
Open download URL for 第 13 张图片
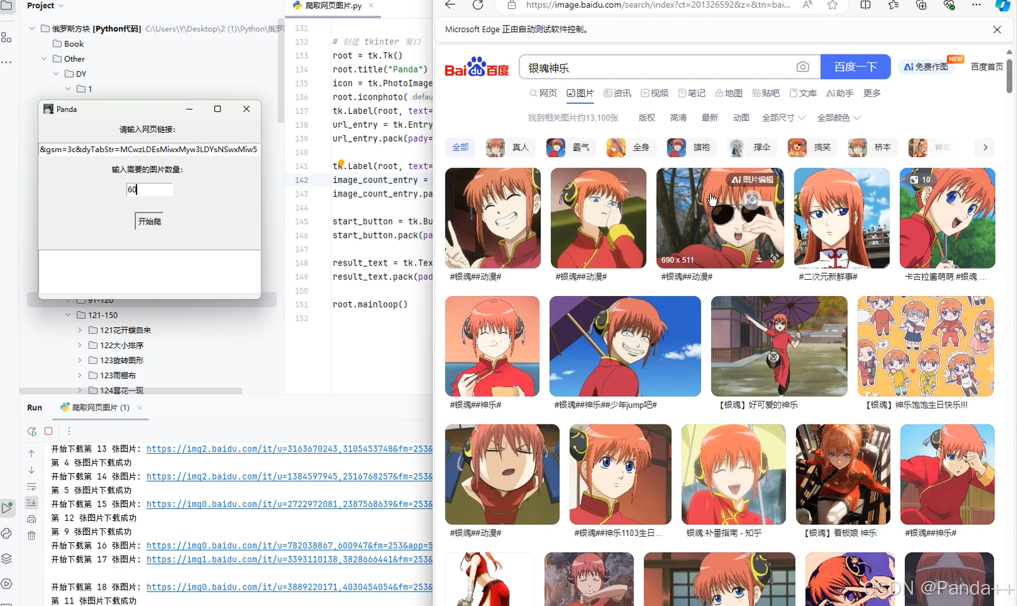(289, 449)
